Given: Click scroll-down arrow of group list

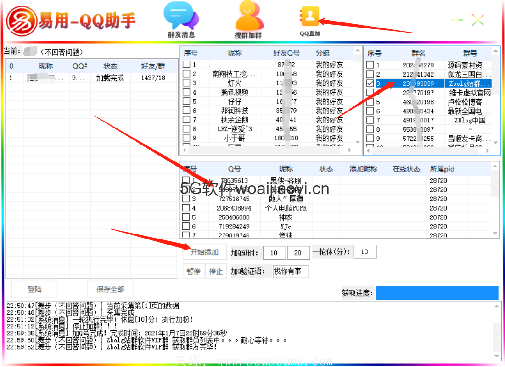Looking at the screenshot, I should click(x=495, y=142).
